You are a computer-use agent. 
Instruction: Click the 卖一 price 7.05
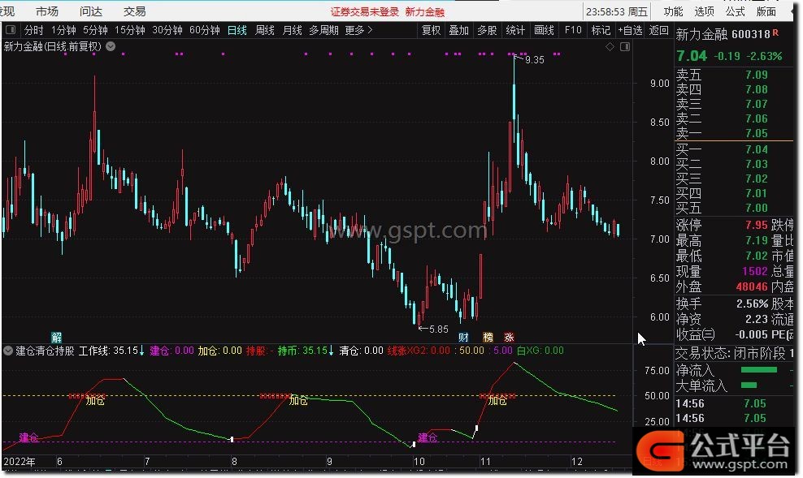click(756, 133)
